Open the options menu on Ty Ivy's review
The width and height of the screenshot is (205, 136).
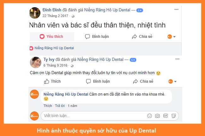point(177,59)
